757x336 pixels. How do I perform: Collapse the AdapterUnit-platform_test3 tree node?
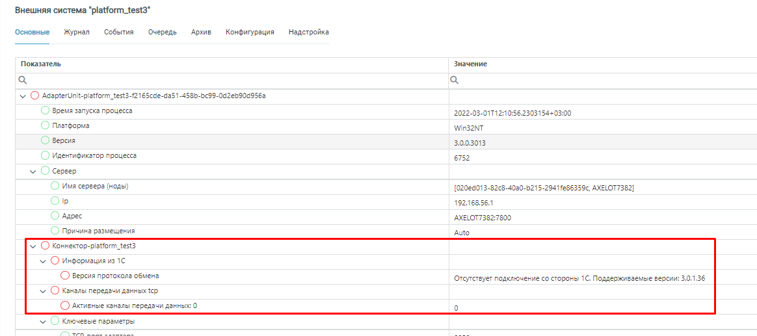[x=23, y=96]
